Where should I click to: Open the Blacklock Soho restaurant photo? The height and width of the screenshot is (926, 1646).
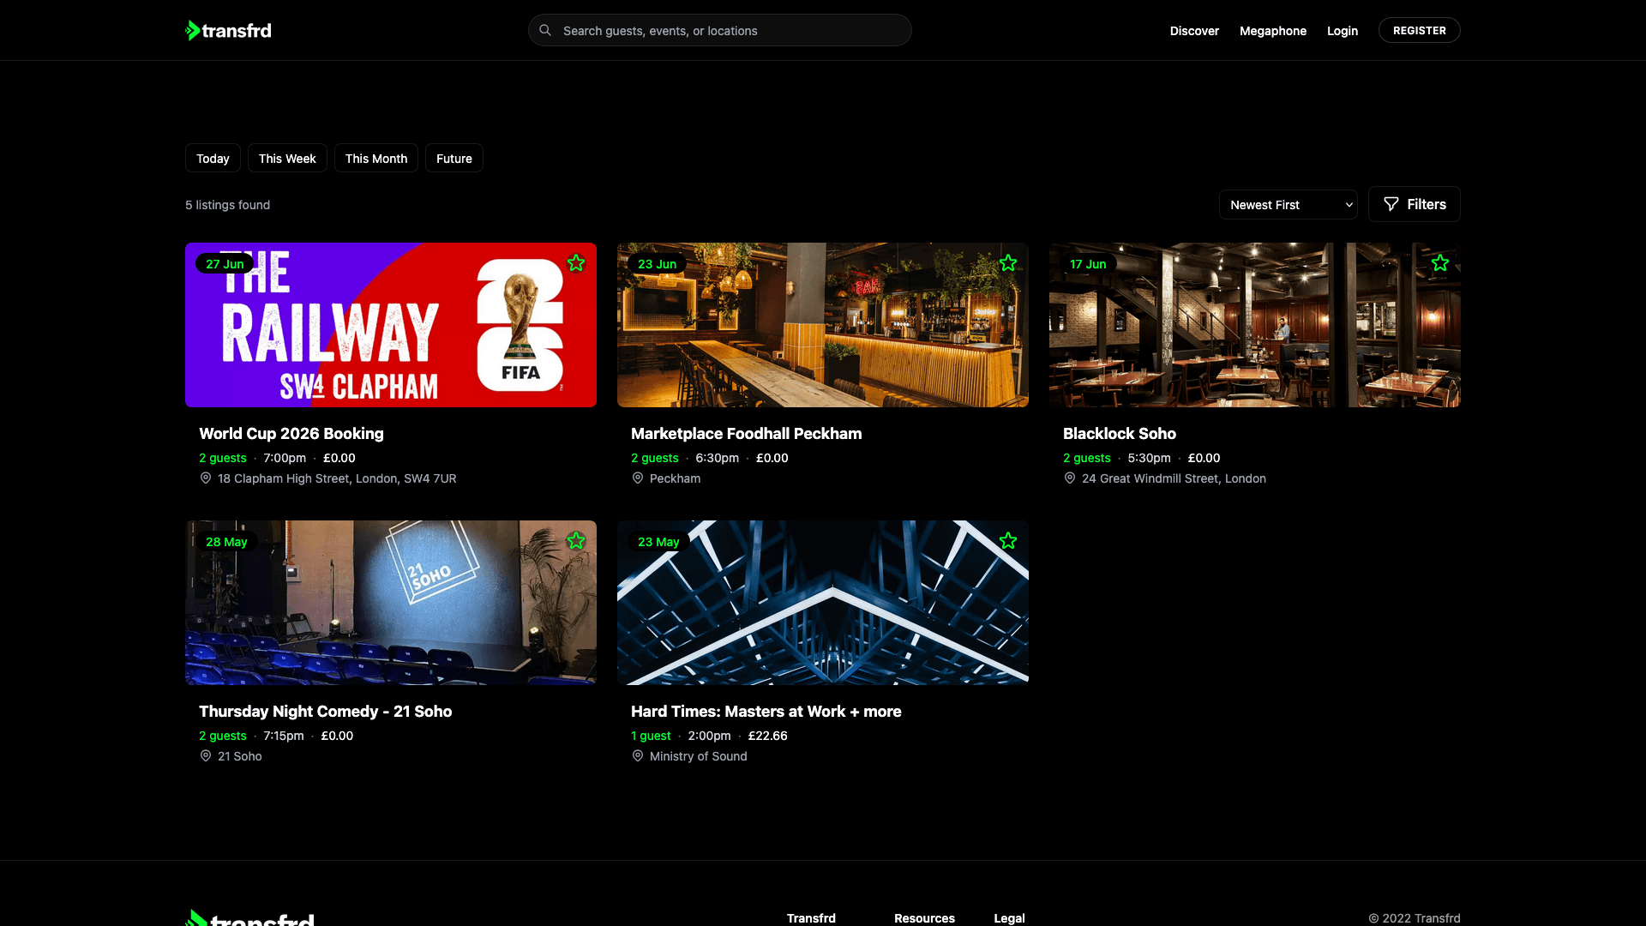[1255, 325]
